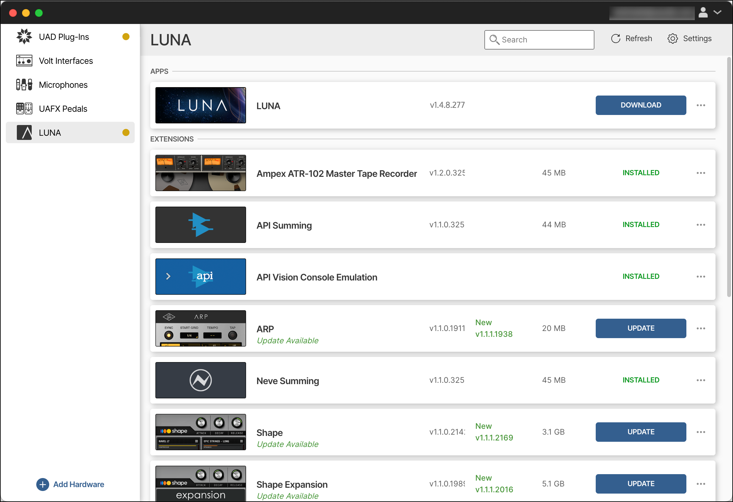Open the Volt Interfaces section
The width and height of the screenshot is (733, 502).
coord(24,61)
